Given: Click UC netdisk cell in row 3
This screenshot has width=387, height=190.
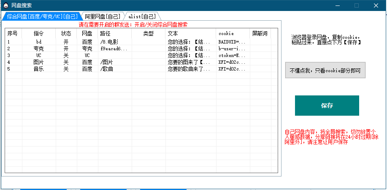Looking at the screenshot, I should (87, 55).
